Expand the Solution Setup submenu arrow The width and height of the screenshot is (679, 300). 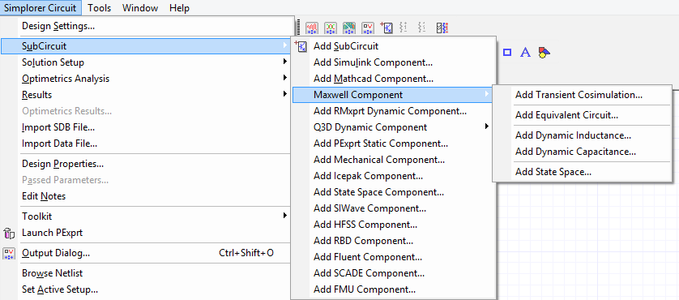click(x=285, y=62)
